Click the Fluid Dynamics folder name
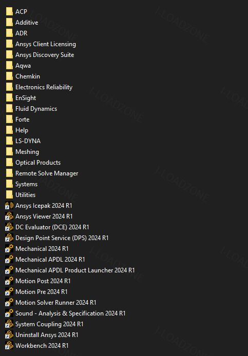Image resolution: width=248 pixels, height=356 pixels. (x=36, y=109)
